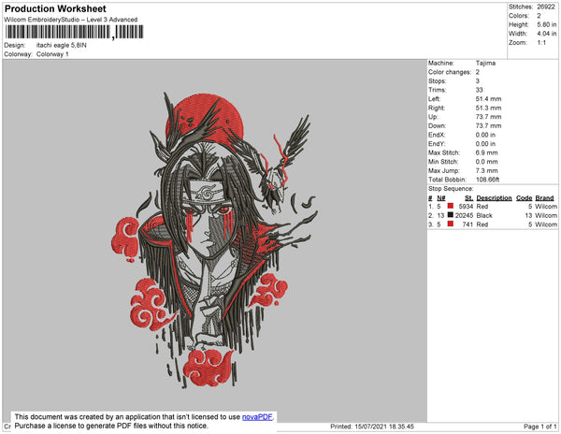This screenshot has height=434, width=561.
Task: Click the Itachi embroidery design preview
Action: pyautogui.click(x=215, y=240)
